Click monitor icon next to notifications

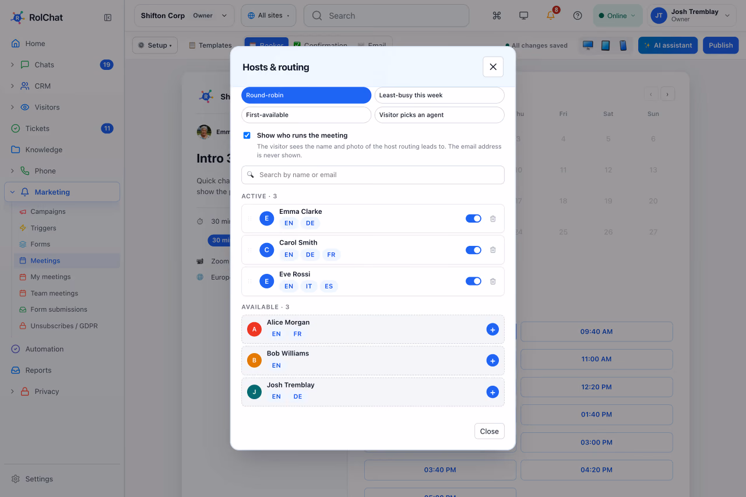pos(524,16)
